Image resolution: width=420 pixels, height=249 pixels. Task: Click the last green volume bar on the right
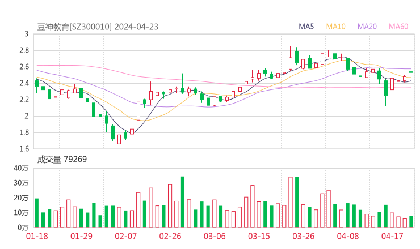[x=411, y=222]
